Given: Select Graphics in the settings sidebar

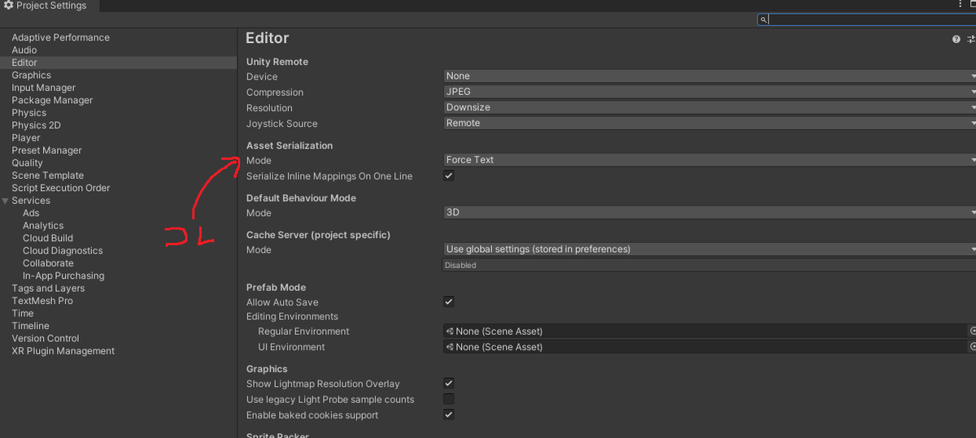Looking at the screenshot, I should pyautogui.click(x=31, y=75).
